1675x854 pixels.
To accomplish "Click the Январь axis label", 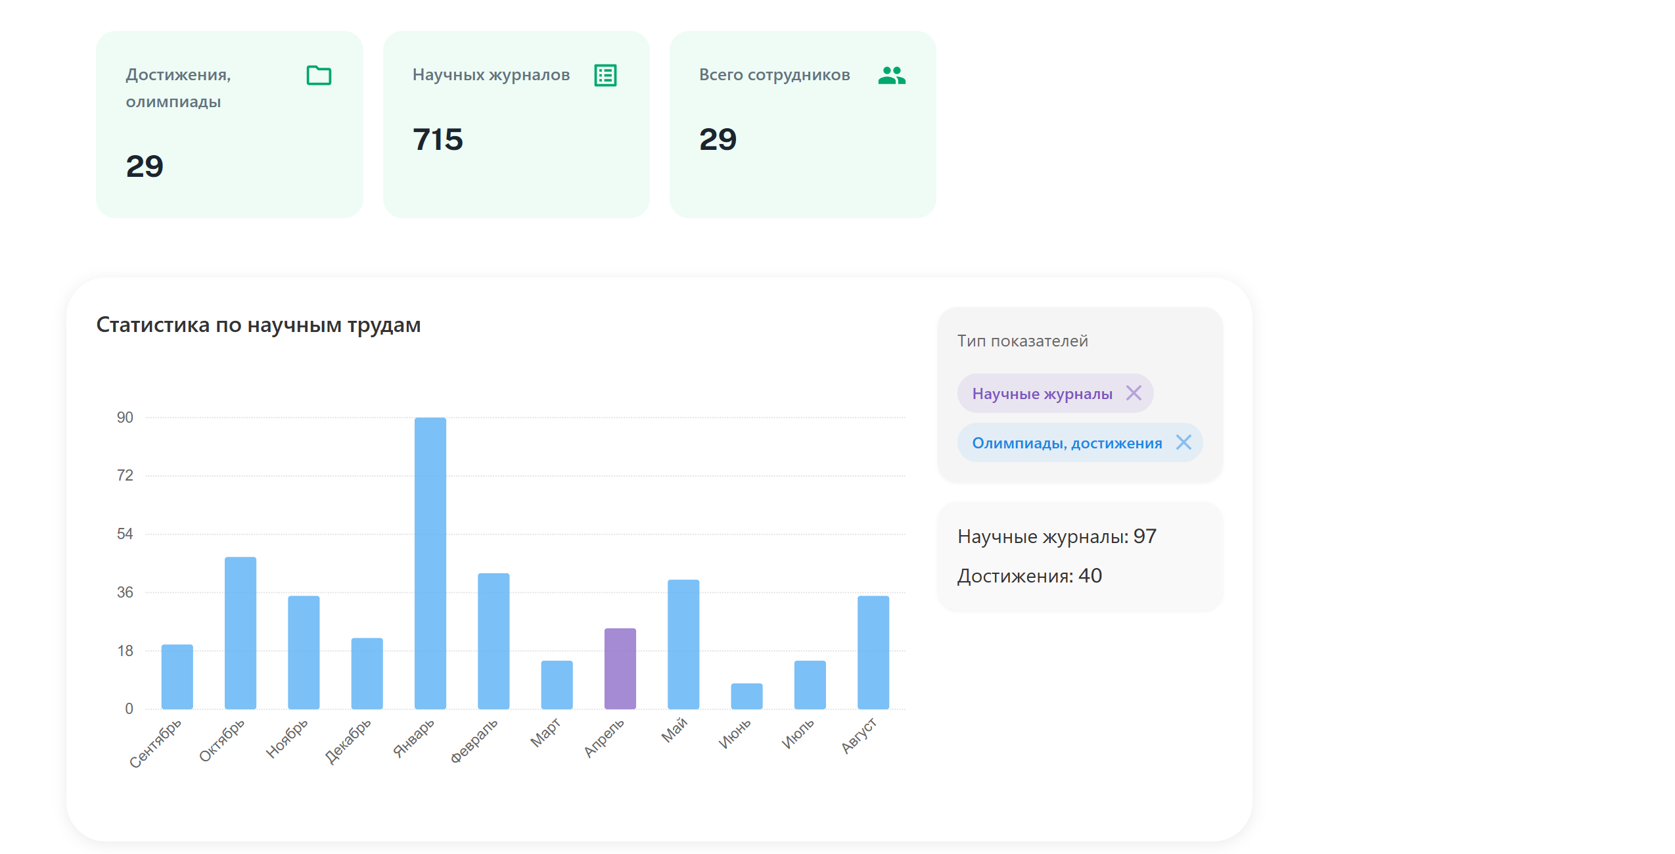I will (x=413, y=738).
